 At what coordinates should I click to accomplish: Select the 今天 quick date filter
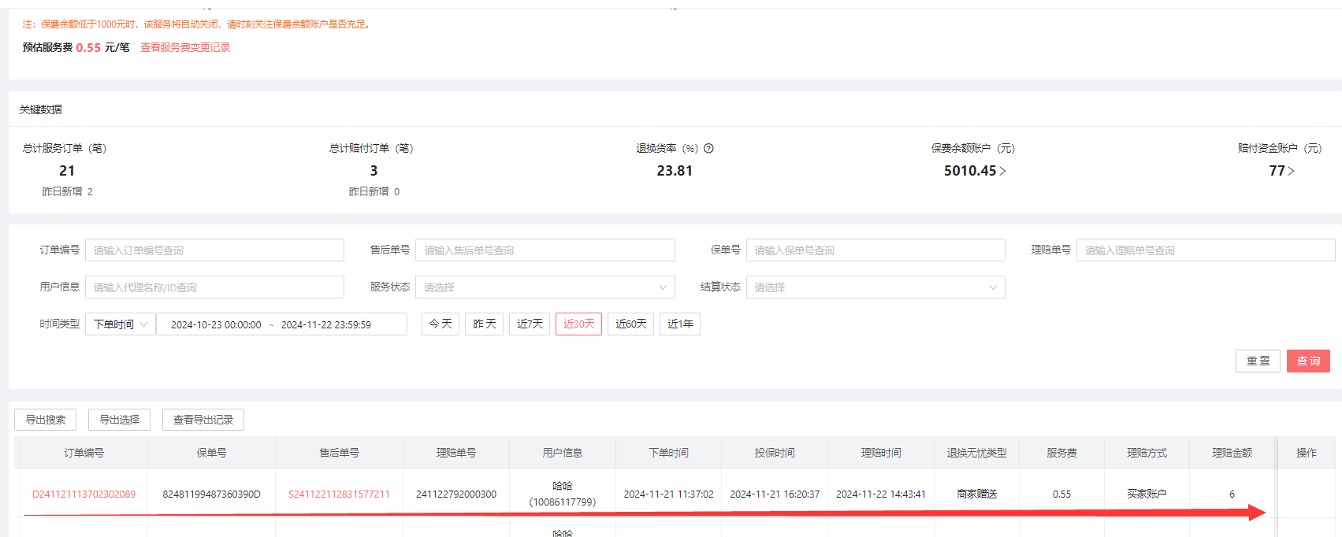441,324
